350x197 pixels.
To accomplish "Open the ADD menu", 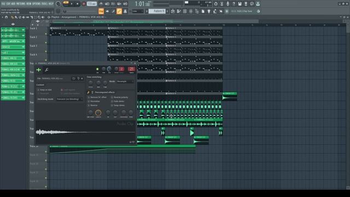I will tap(13, 4).
